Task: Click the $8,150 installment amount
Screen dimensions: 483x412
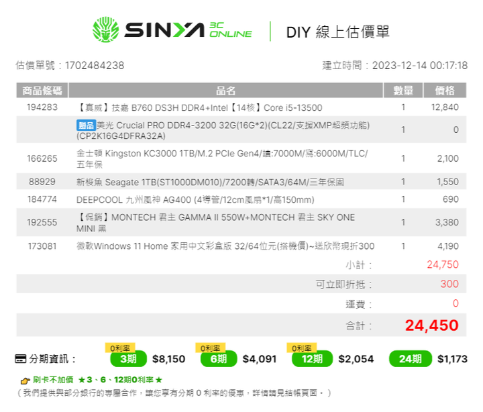Action: (169, 359)
